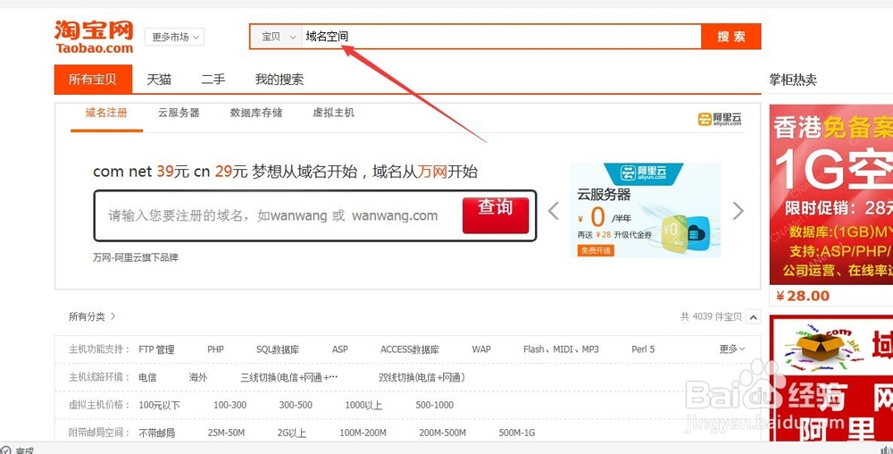Select 500M-1G mailbox filter

517,433
